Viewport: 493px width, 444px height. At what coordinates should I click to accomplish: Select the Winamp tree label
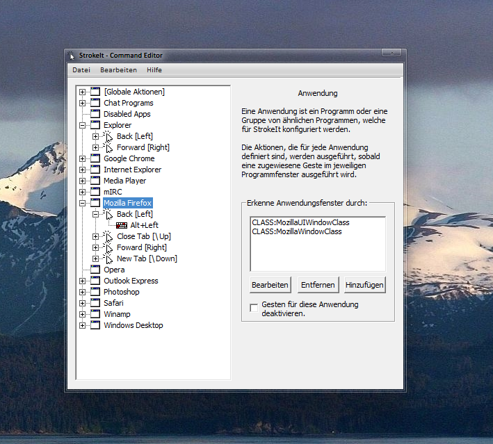tap(117, 315)
